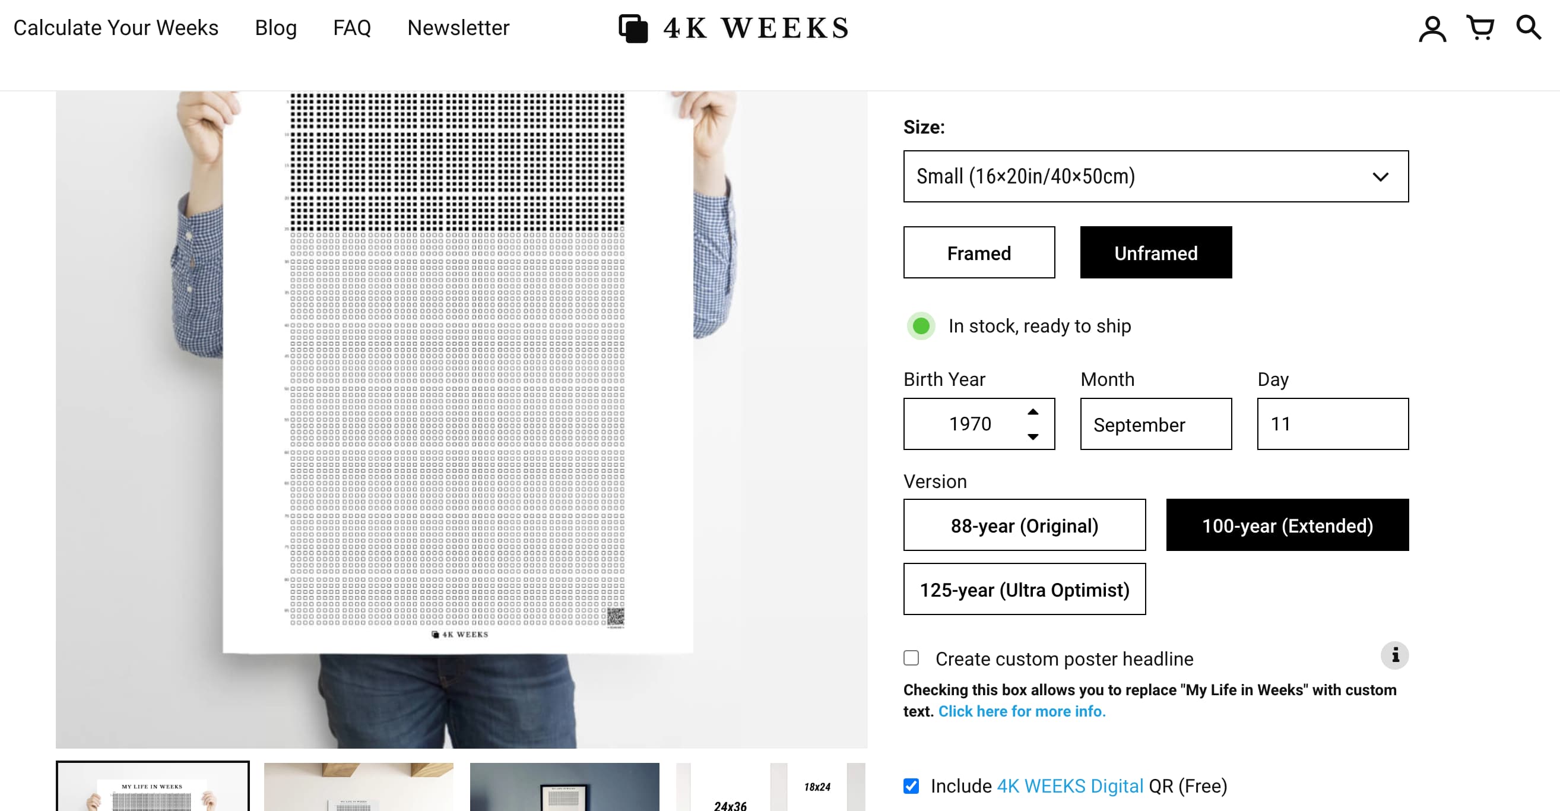
Task: Open the shopping cart icon
Action: click(1480, 28)
